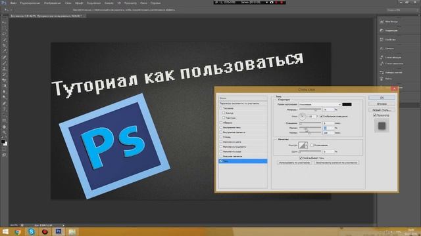Select the Dodge tool
Image resolution: width=421 pixels, height=236 pixels.
tap(4, 98)
